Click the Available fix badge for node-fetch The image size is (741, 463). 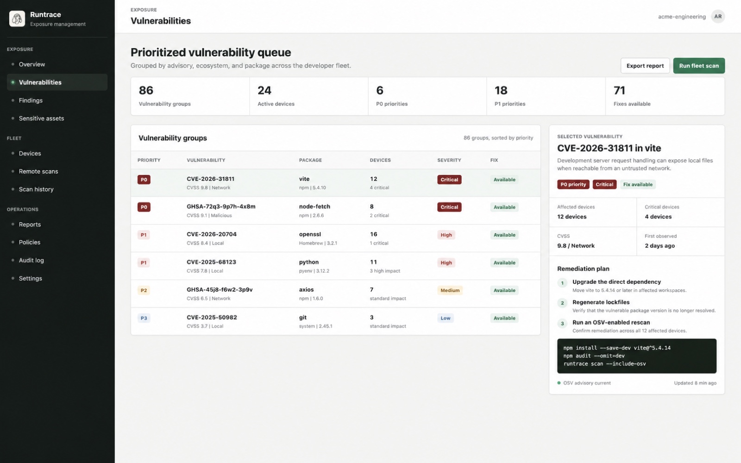pyautogui.click(x=504, y=207)
